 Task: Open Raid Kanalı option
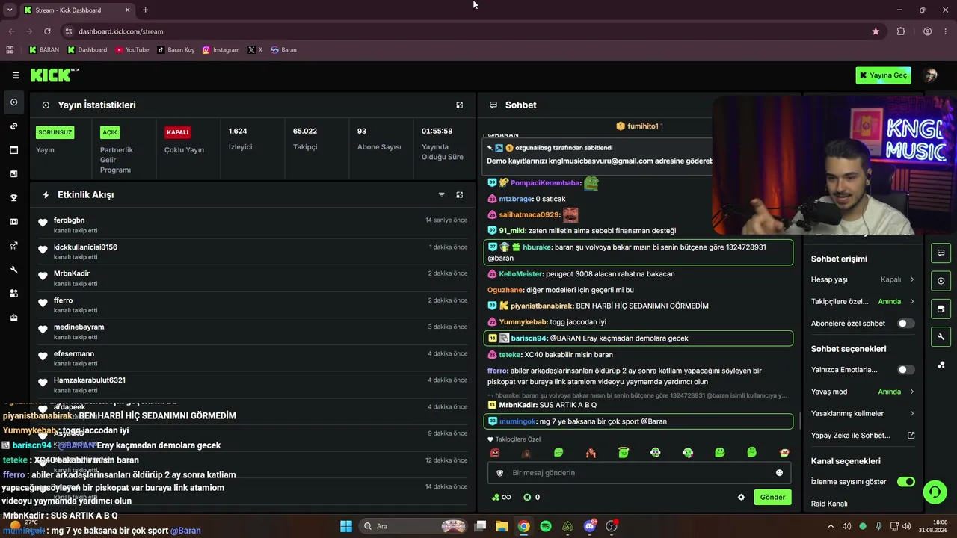[x=829, y=504]
